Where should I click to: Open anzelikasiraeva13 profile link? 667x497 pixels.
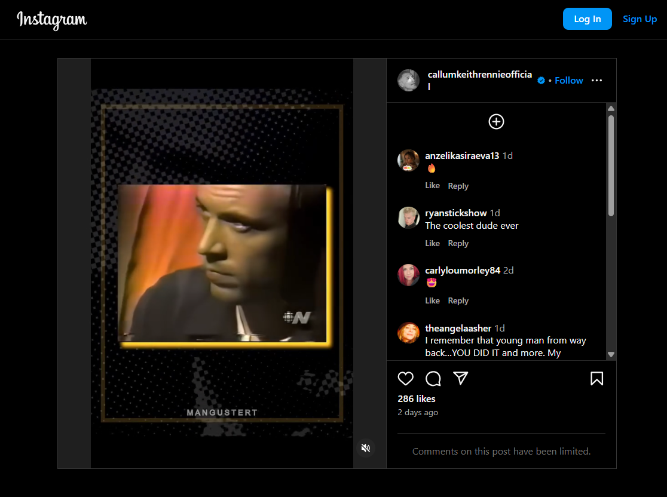point(462,155)
